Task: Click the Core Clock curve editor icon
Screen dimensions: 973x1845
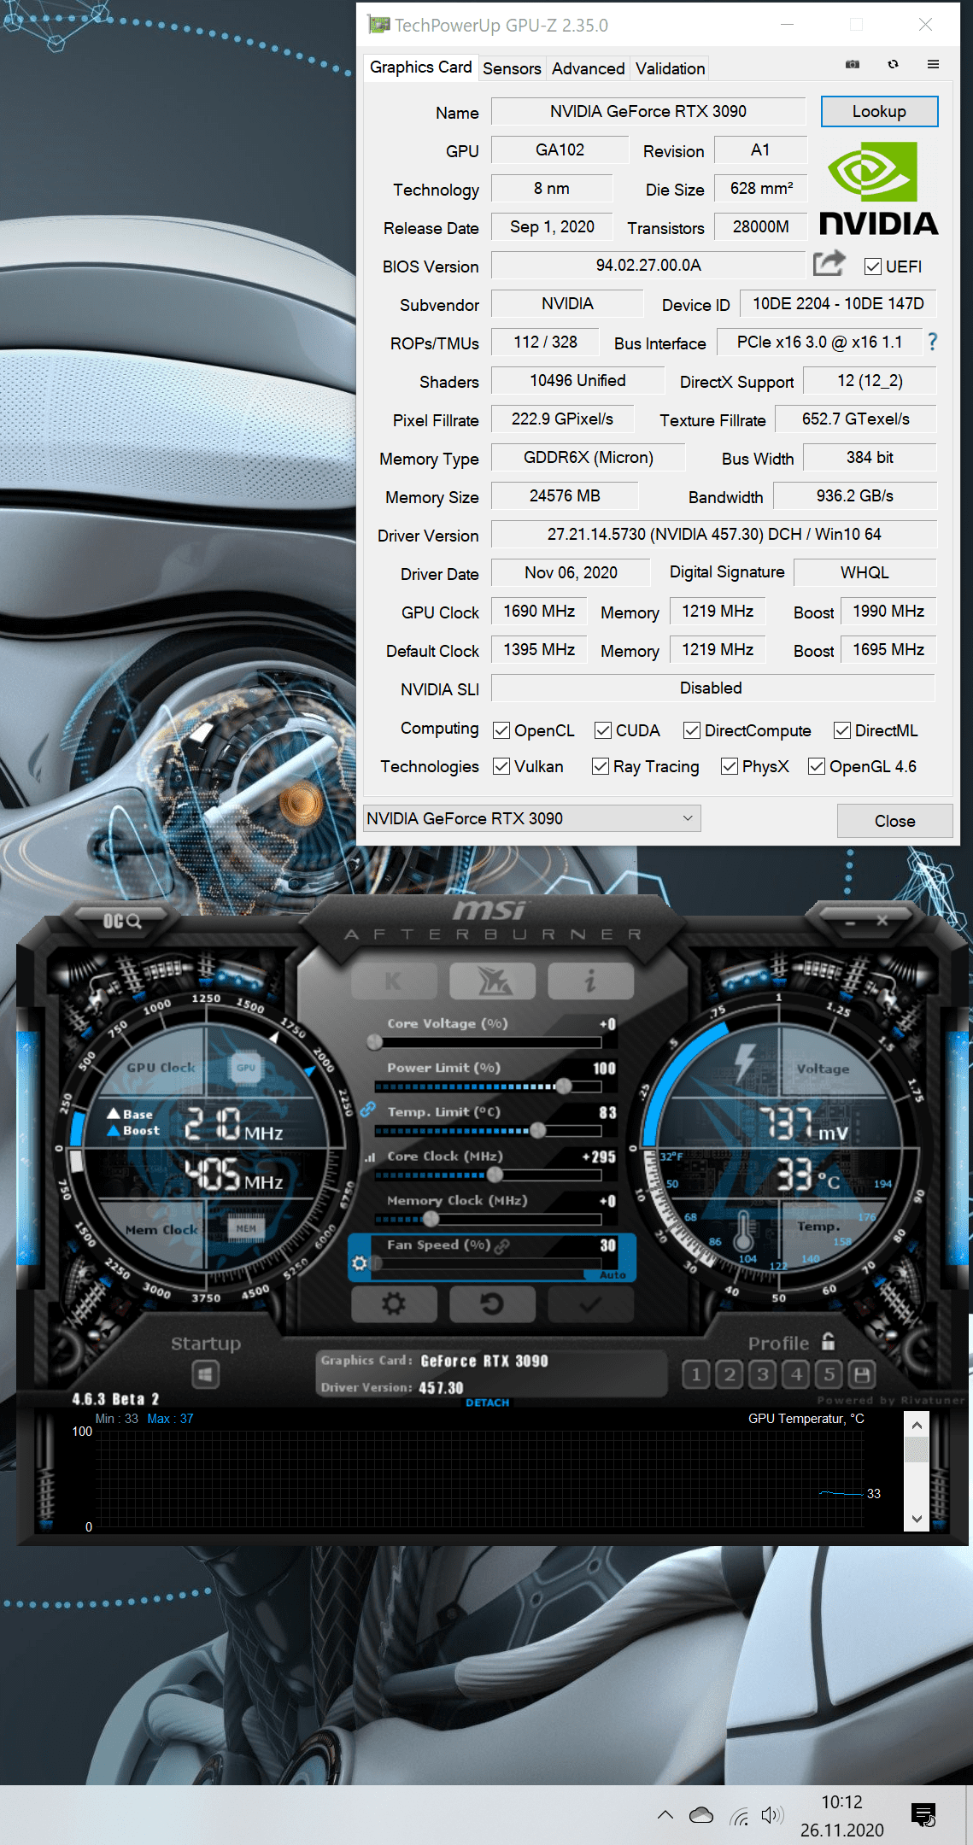Action: [370, 1157]
